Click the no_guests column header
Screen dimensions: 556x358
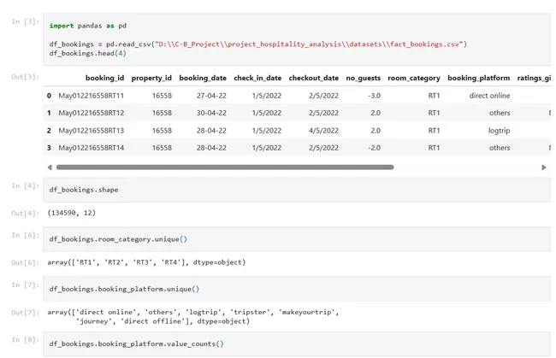point(363,78)
